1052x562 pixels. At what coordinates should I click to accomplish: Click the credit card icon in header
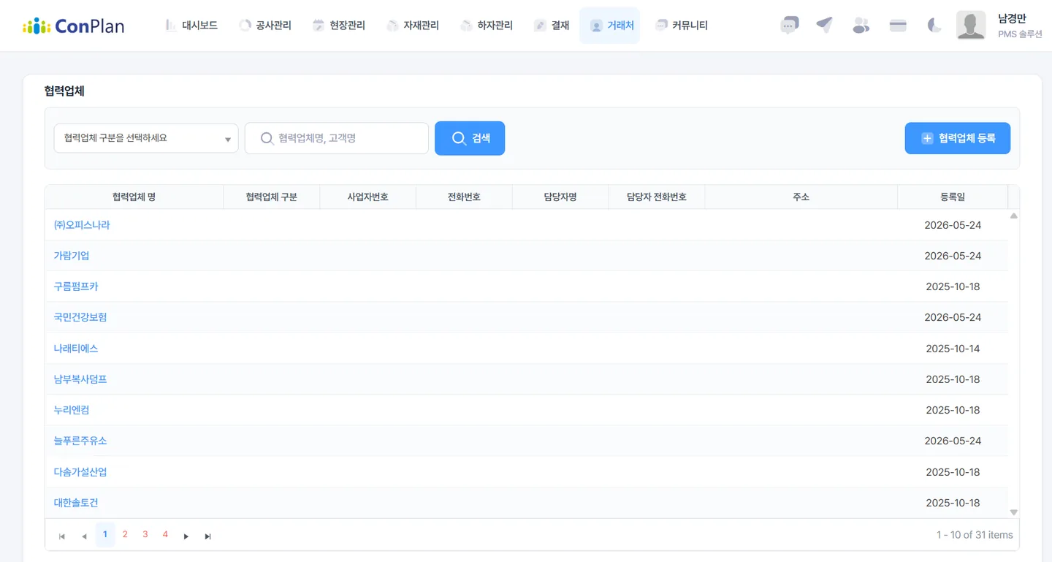tap(898, 26)
